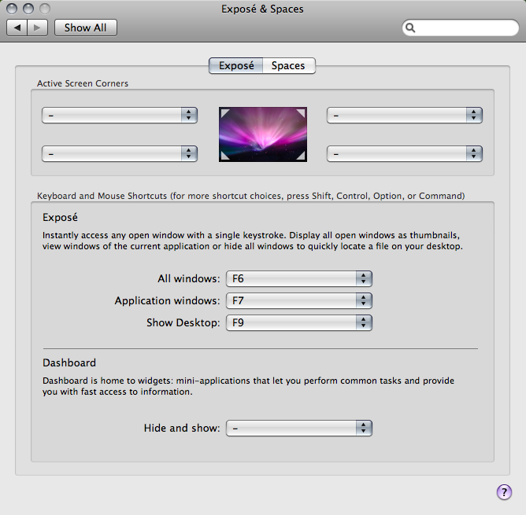Image resolution: width=526 pixels, height=515 pixels.
Task: Open the purple help question mark
Action: pos(504,492)
